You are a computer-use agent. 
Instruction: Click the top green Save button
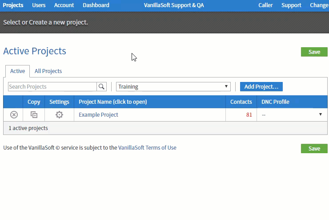pyautogui.click(x=314, y=52)
